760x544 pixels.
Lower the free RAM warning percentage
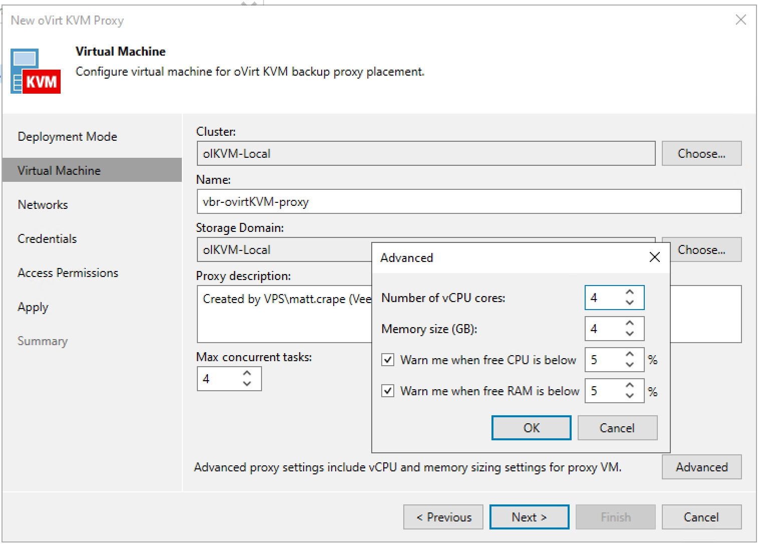pos(630,396)
